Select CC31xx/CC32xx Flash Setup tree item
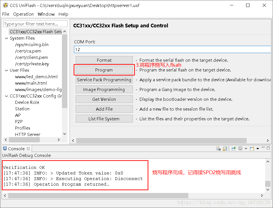Image resolution: width=273 pixels, height=208 pixels. [x=35, y=32]
